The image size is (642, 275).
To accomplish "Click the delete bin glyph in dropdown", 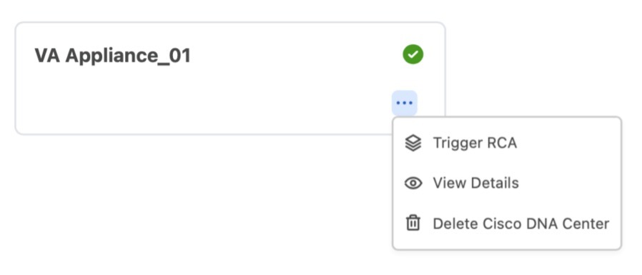I will 413,224.
